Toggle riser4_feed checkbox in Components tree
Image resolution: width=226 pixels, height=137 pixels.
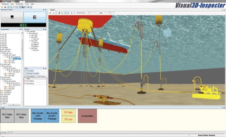coord(1,77)
